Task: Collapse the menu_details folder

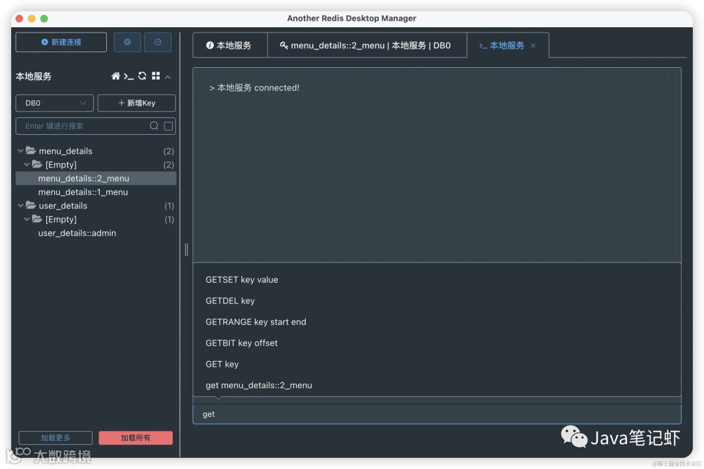Action: 21,151
